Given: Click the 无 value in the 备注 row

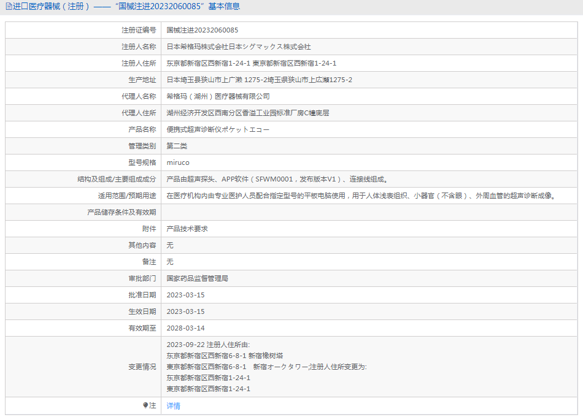Looking at the screenshot, I should [170, 262].
